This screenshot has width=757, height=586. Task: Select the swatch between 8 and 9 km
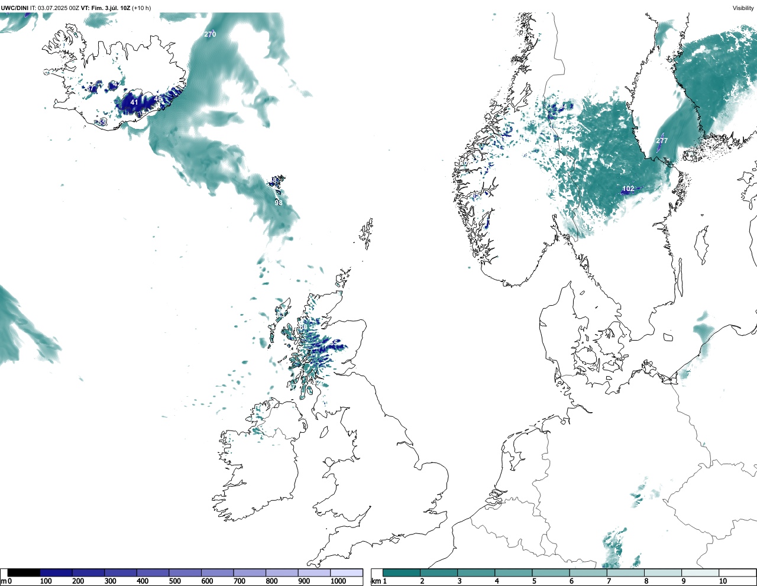coord(662,573)
